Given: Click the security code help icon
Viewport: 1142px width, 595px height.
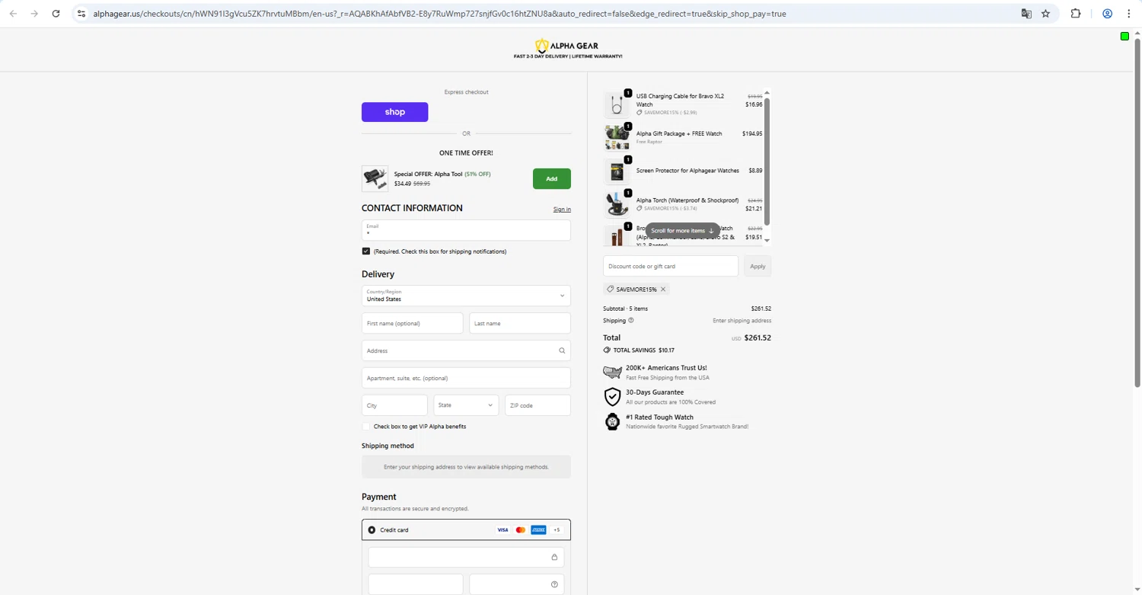Looking at the screenshot, I should click(554, 584).
